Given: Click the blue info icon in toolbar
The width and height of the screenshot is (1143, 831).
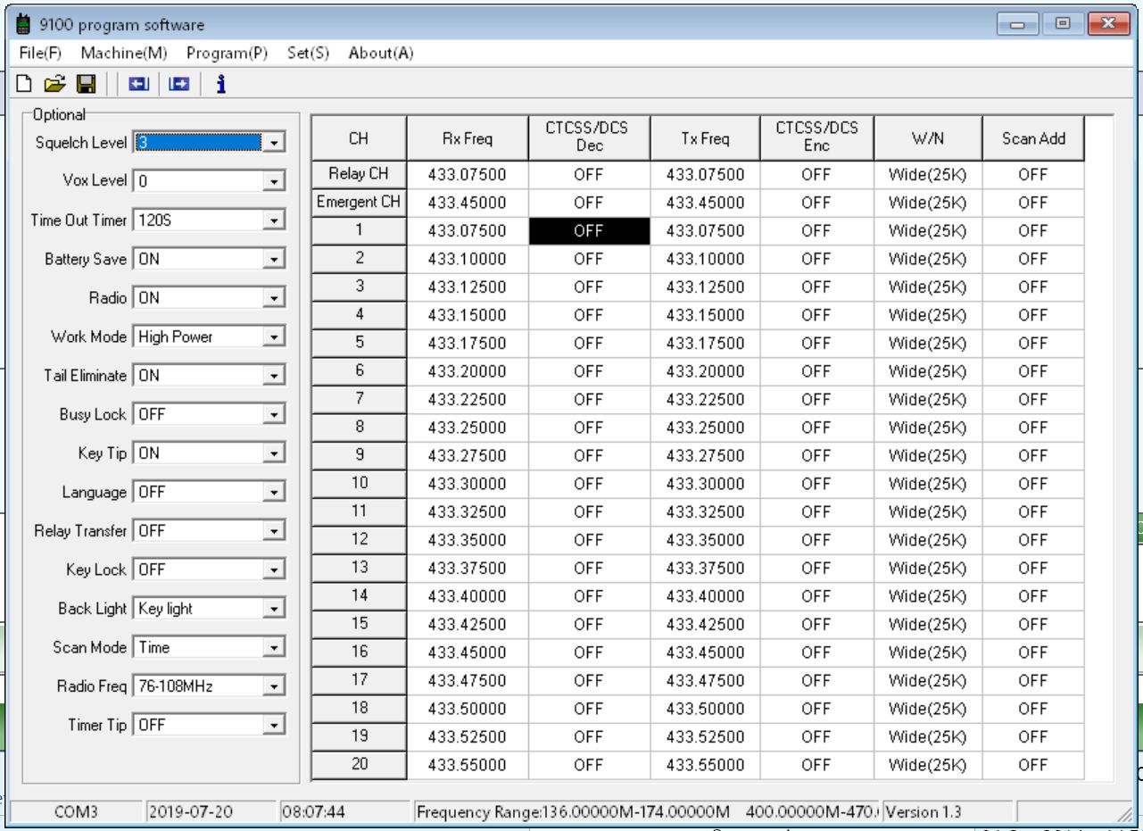Looking at the screenshot, I should (219, 84).
